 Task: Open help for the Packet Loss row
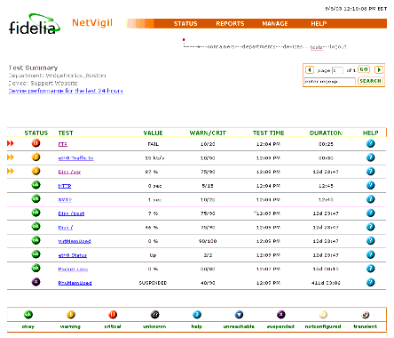tap(370, 269)
